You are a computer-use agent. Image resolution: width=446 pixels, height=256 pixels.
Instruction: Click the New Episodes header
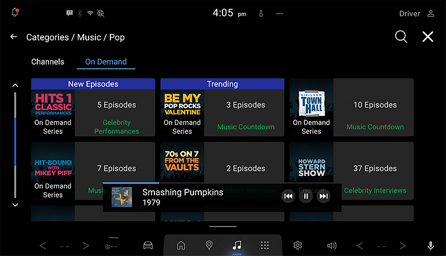93,84
